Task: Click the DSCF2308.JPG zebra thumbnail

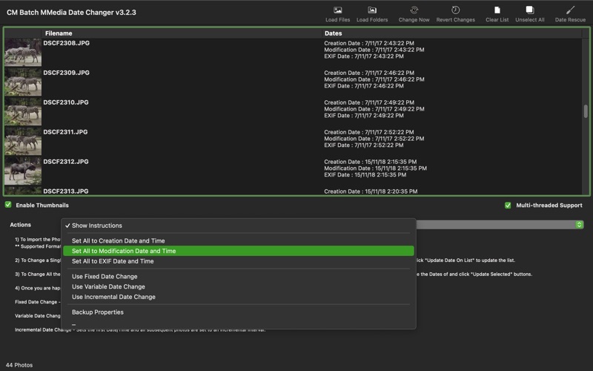Action: [x=23, y=52]
